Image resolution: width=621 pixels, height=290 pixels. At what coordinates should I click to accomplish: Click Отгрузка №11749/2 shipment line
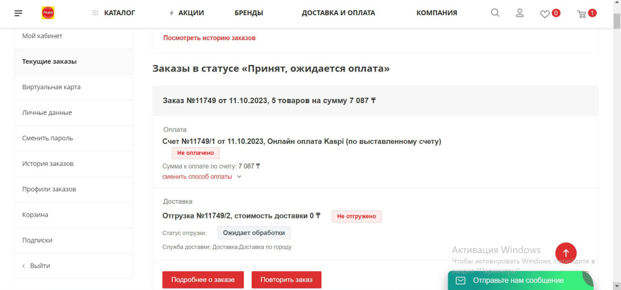pyautogui.click(x=241, y=217)
